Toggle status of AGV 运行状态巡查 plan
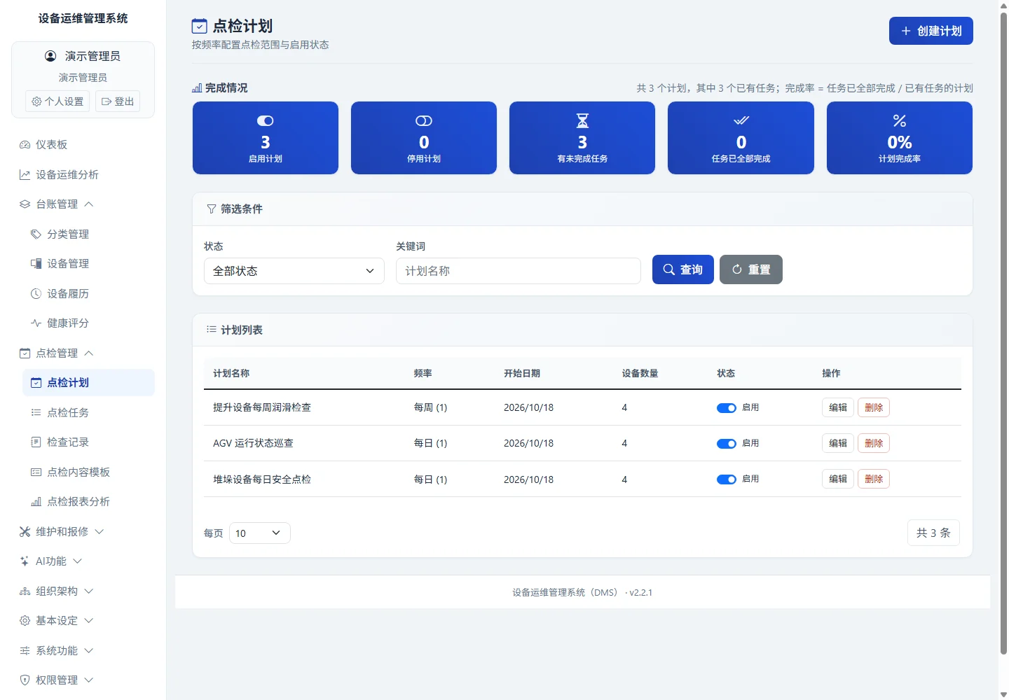The width and height of the screenshot is (1009, 700). pos(727,444)
